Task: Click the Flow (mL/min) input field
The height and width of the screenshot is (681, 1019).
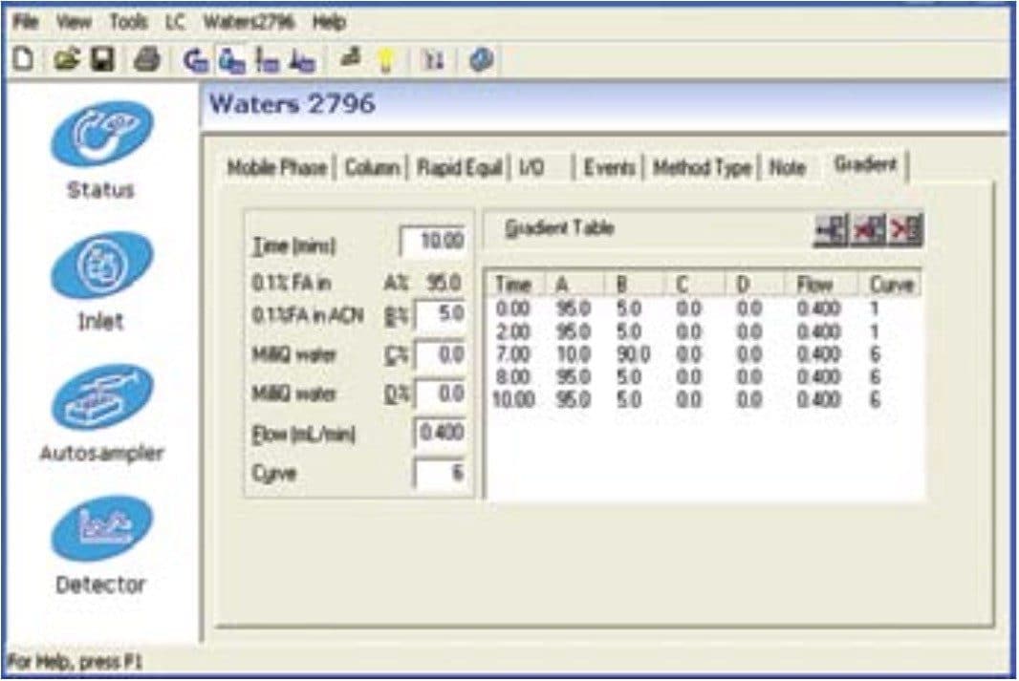Action: [440, 434]
